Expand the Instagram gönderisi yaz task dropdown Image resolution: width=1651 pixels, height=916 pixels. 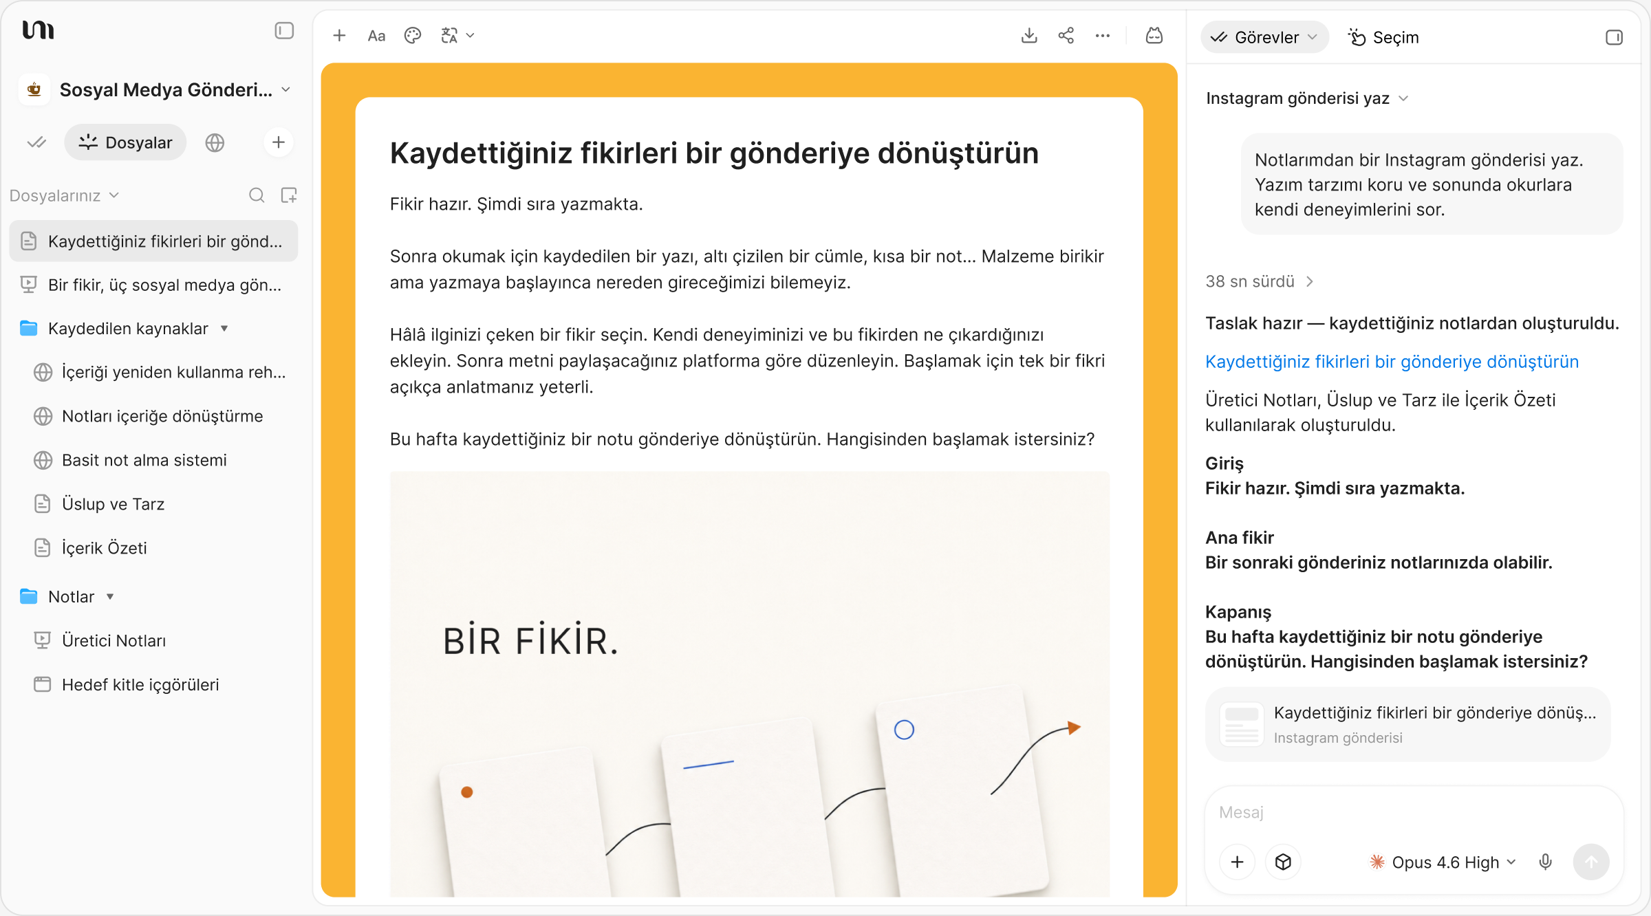click(1307, 98)
